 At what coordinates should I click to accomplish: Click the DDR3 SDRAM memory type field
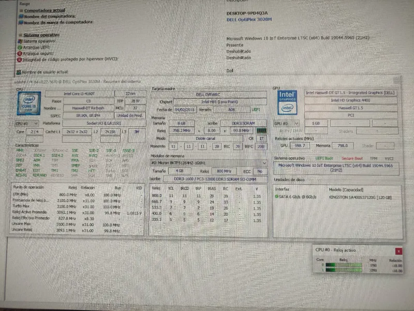coord(243,123)
